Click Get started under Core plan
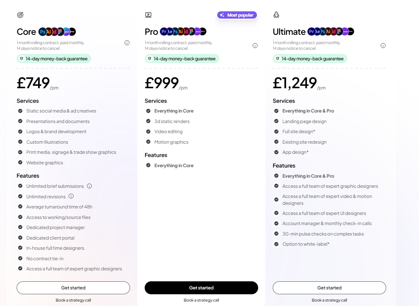Viewport: 419px width, 306px height. [x=73, y=288]
